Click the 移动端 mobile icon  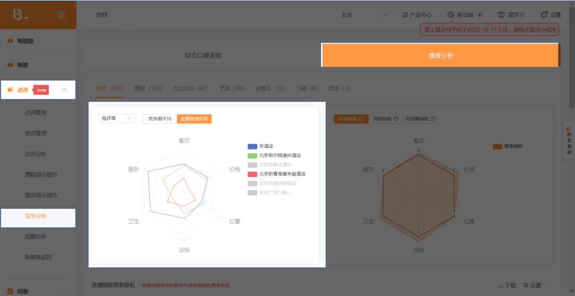(x=451, y=15)
